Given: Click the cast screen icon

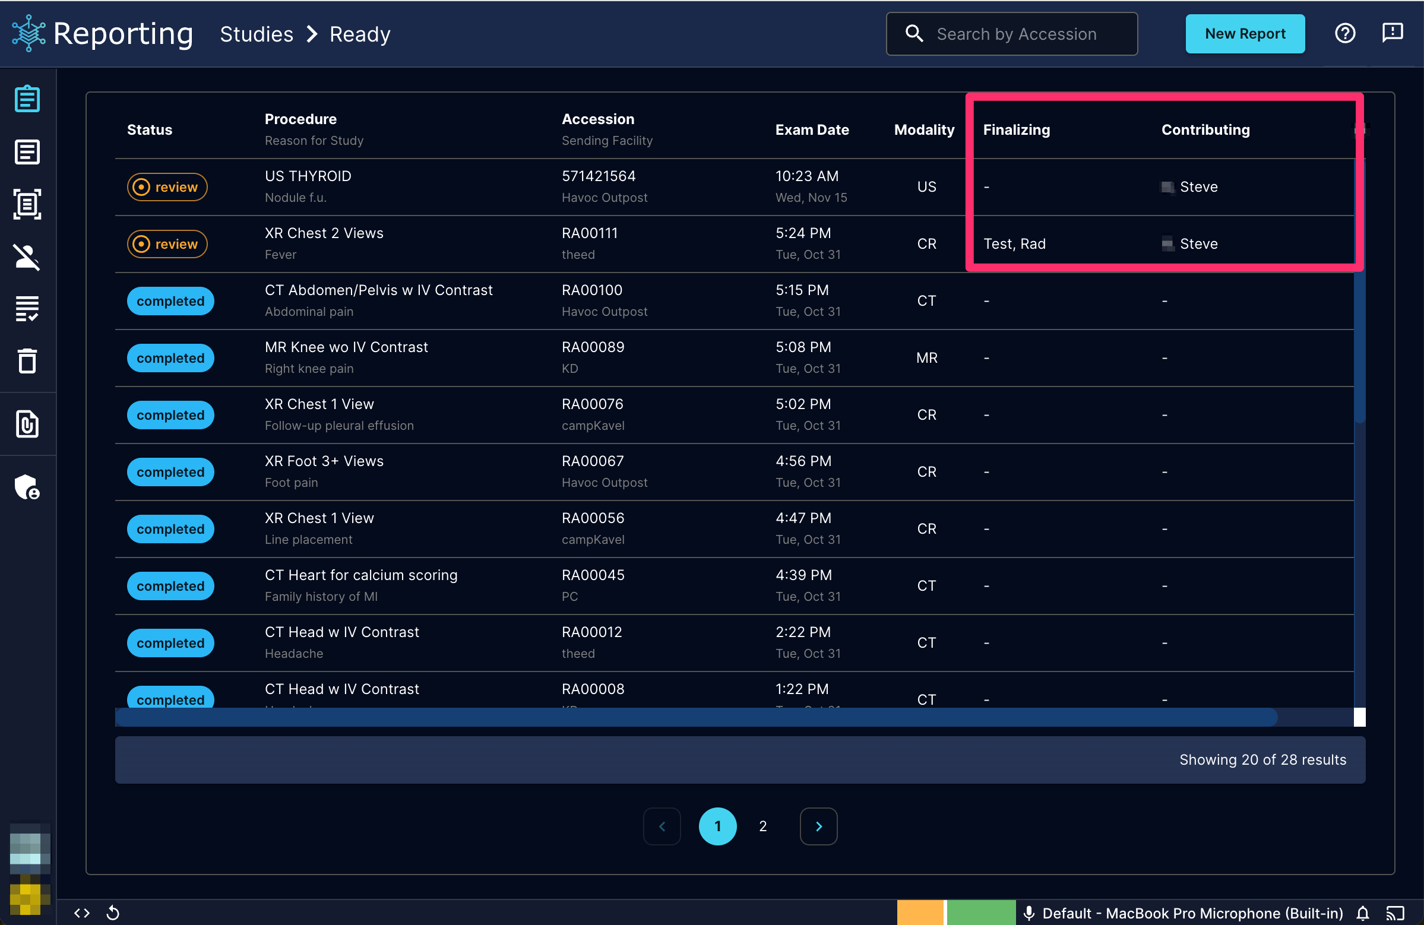Looking at the screenshot, I should tap(1395, 913).
